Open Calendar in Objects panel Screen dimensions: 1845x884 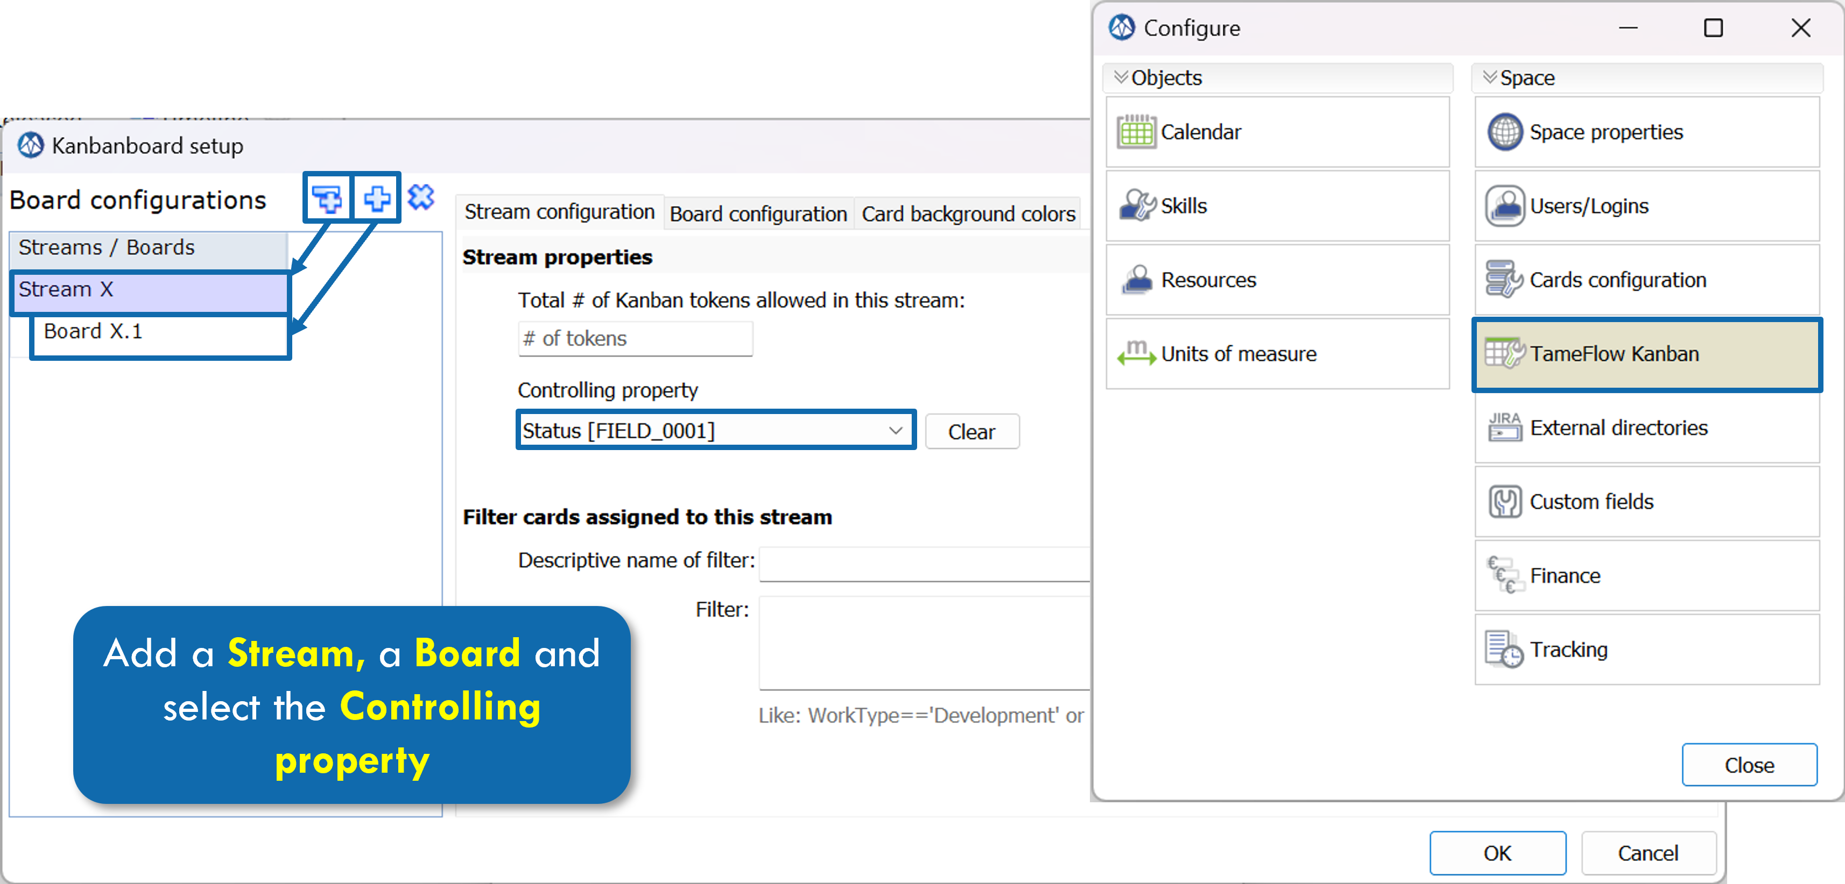coord(1277,132)
